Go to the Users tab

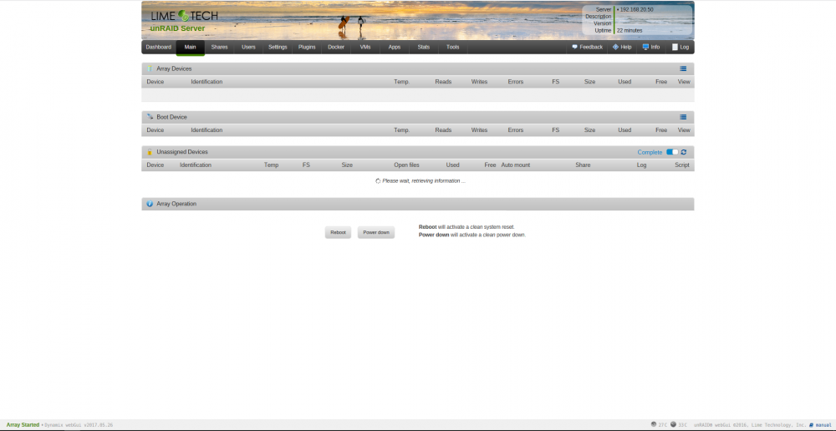click(x=248, y=47)
